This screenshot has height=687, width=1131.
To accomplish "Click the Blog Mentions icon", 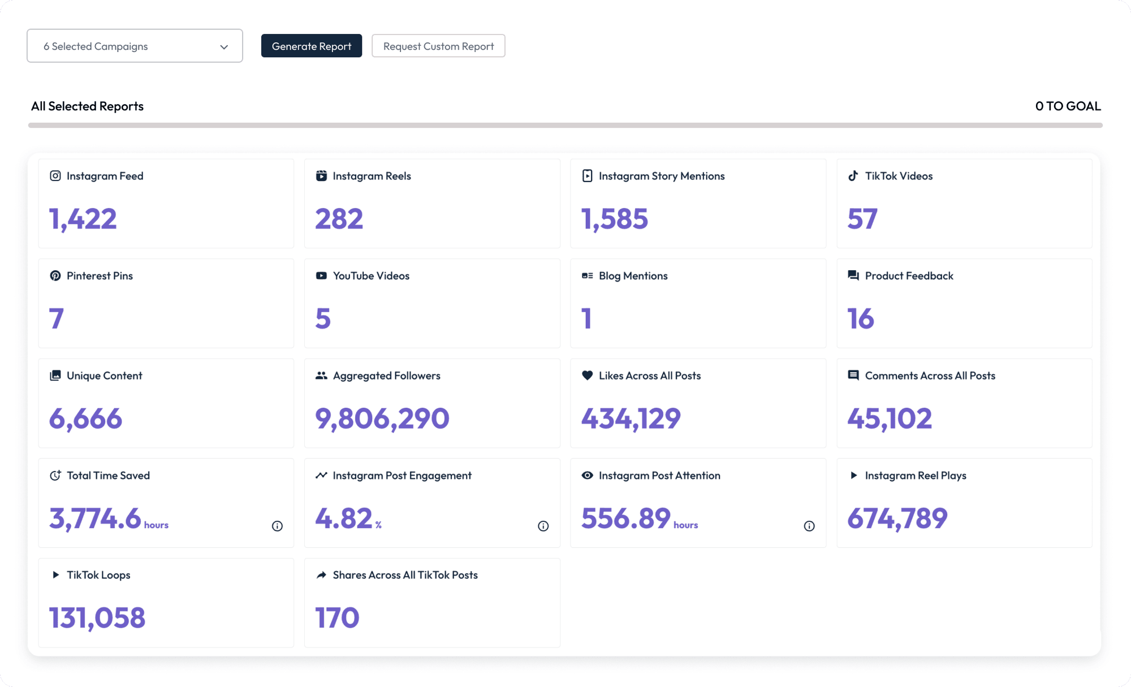I will [x=588, y=276].
